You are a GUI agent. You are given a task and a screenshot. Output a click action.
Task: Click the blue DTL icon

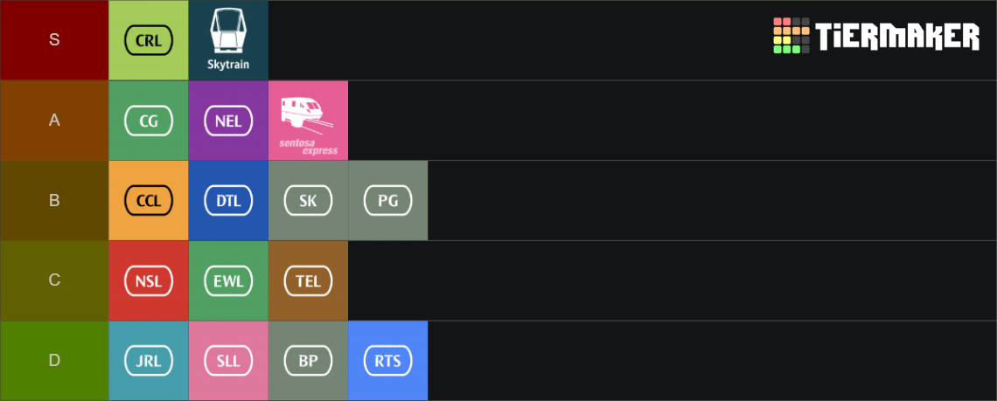228,201
